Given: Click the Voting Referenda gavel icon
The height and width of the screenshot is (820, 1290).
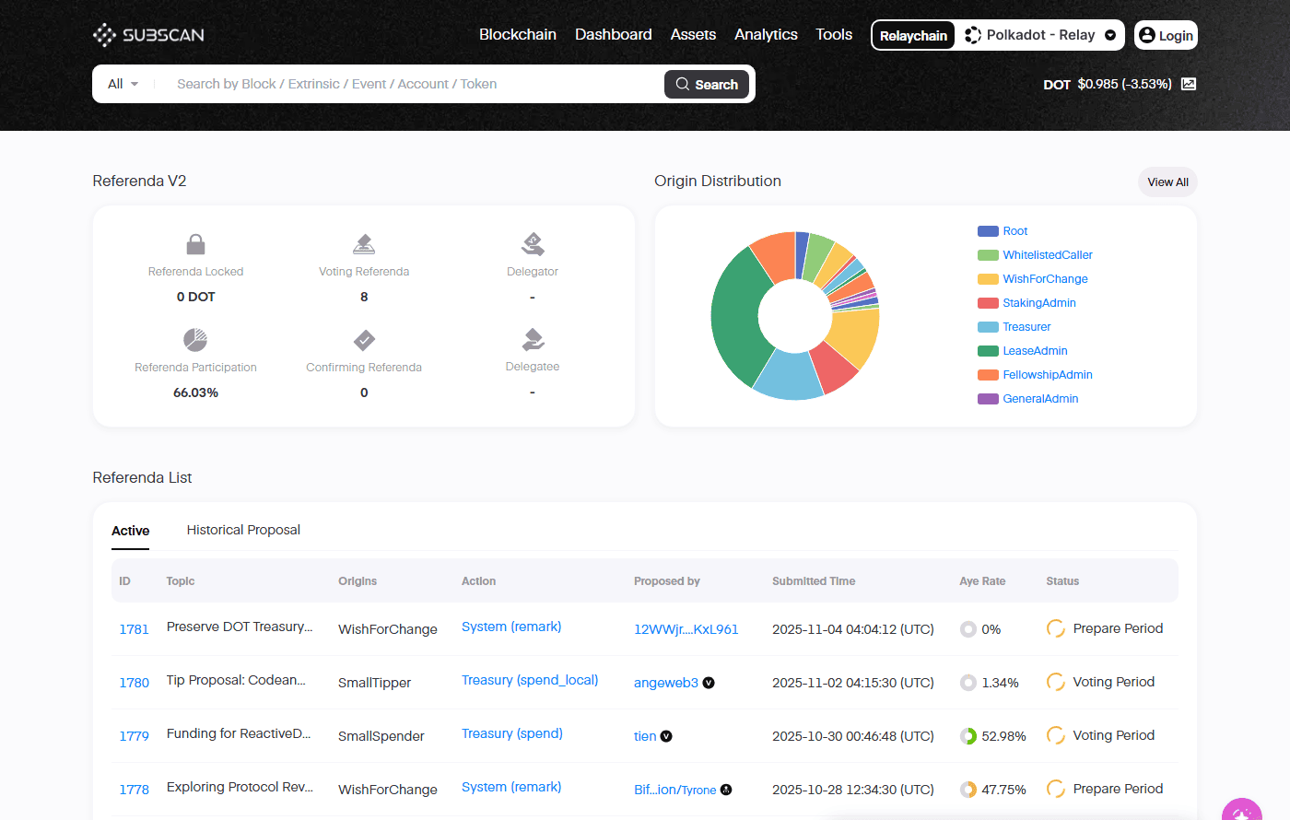Looking at the screenshot, I should [x=364, y=244].
